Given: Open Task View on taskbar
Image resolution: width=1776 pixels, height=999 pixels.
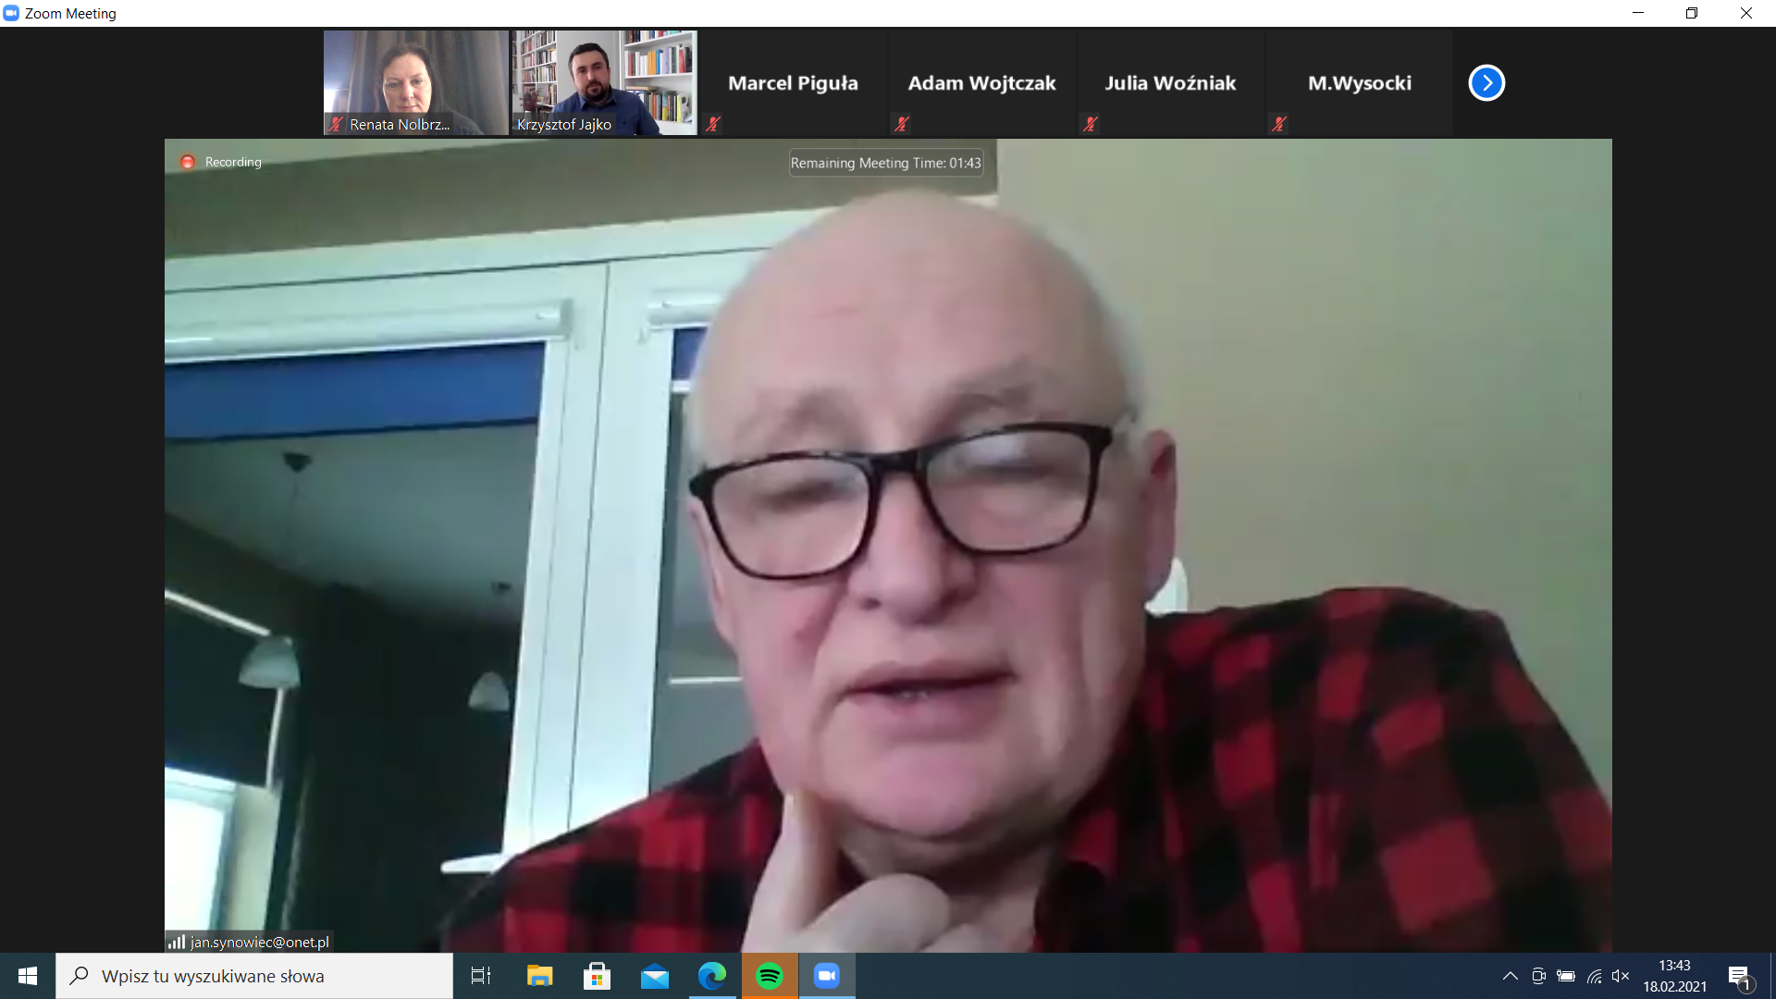Looking at the screenshot, I should coord(481,976).
